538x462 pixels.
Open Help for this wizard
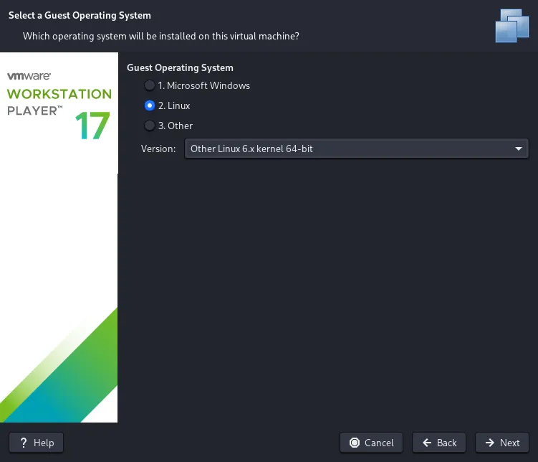(x=37, y=443)
